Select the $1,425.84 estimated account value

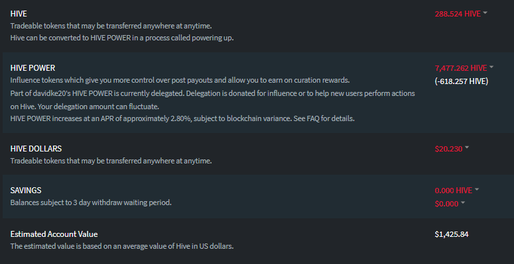click(x=452, y=234)
